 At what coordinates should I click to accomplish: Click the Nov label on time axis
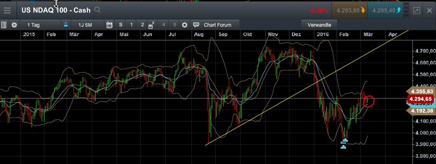pyautogui.click(x=273, y=35)
